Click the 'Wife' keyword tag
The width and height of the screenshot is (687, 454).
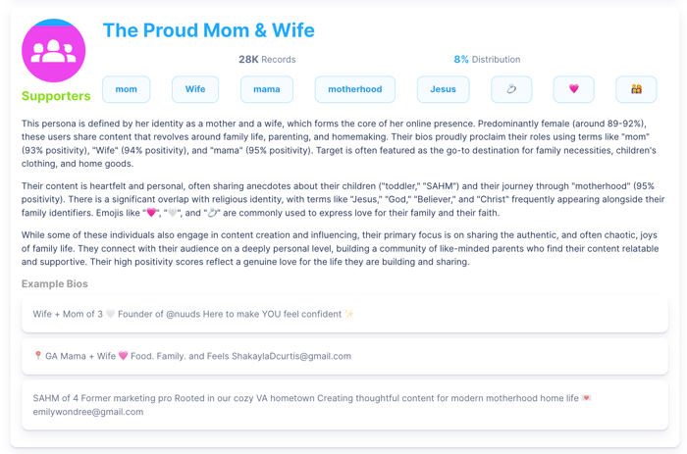click(195, 89)
